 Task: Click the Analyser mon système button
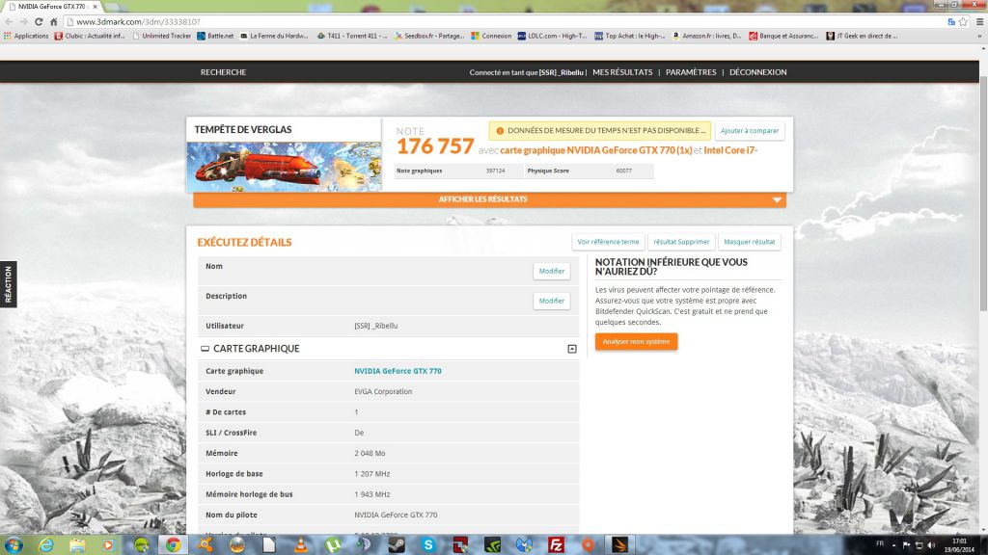pyautogui.click(x=636, y=342)
